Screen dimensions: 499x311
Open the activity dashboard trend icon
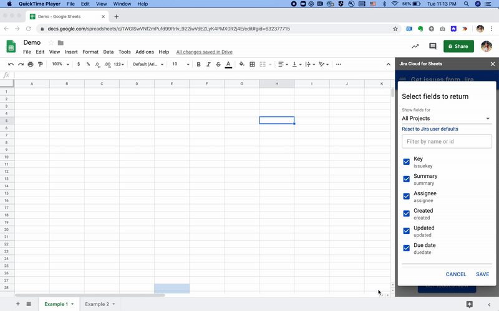[415, 46]
